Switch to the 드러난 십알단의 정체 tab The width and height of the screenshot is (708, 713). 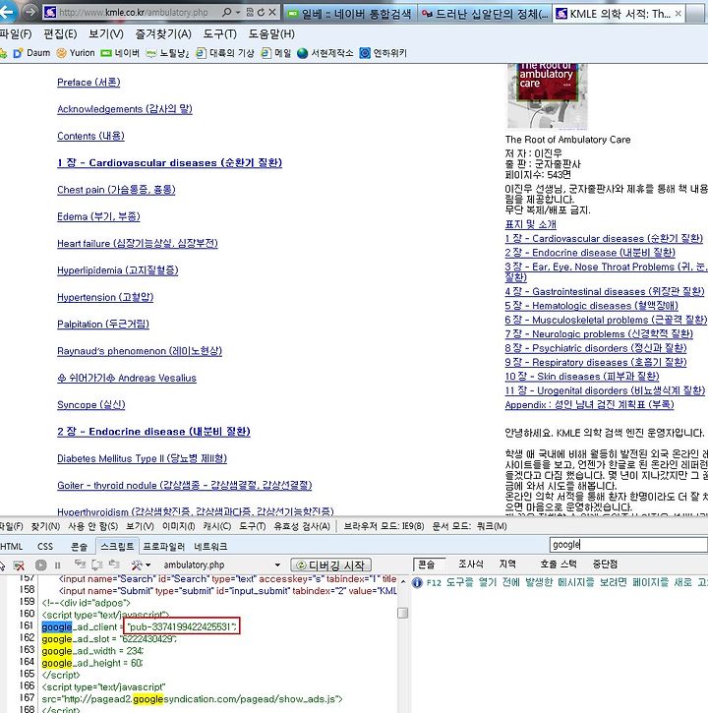pos(485,14)
